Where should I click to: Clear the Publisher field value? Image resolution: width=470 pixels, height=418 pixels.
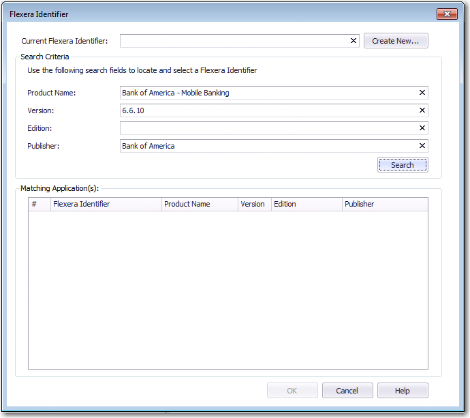point(422,146)
